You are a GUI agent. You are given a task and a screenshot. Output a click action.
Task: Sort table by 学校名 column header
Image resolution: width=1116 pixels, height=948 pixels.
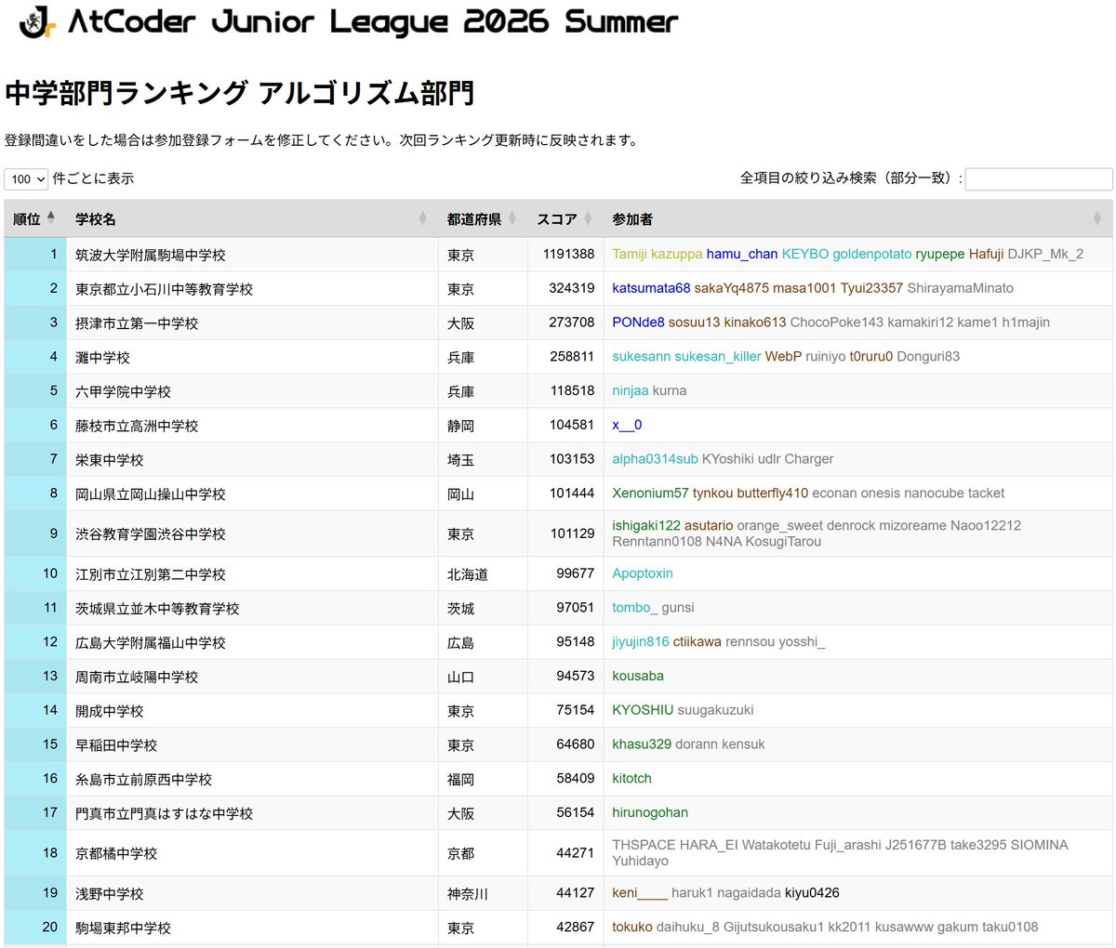click(x=252, y=218)
